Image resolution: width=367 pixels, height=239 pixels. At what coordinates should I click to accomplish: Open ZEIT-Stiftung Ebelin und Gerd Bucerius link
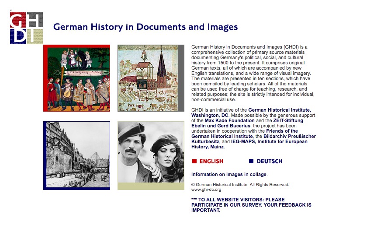coord(247,123)
